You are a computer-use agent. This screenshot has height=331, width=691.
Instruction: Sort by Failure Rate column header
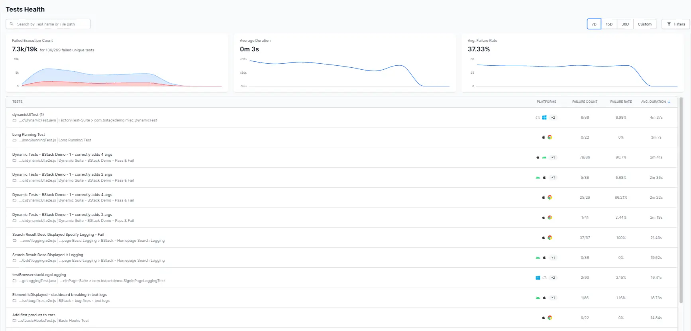[620, 102]
